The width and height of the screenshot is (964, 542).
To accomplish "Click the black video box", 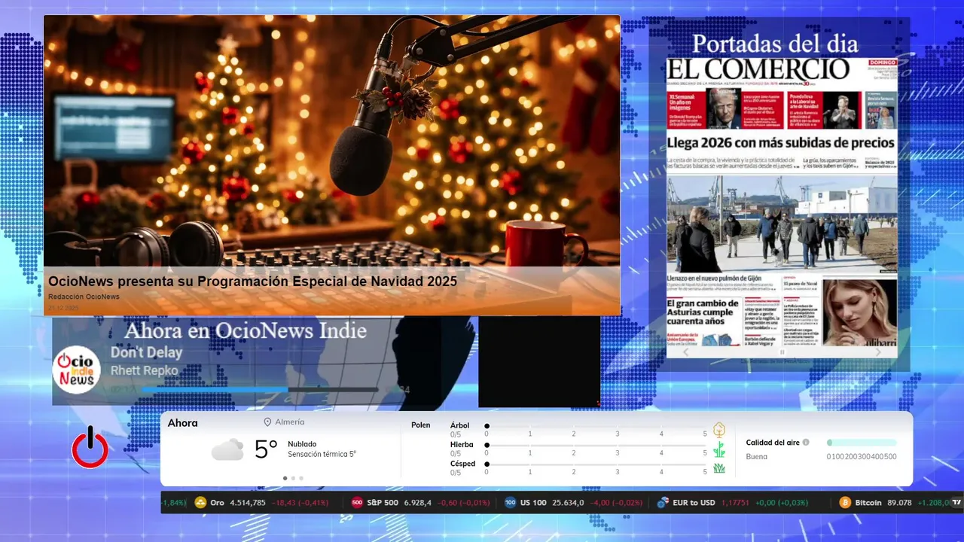I will (x=539, y=362).
